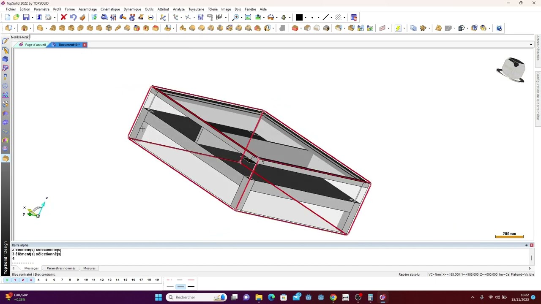The height and width of the screenshot is (304, 541).
Task: Click the blue help question mark icon
Action: click(x=499, y=28)
